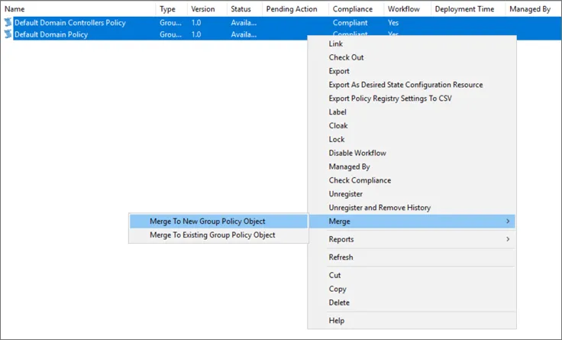Select Merge To New Group Policy Object
This screenshot has height=340, width=562.
pyautogui.click(x=218, y=222)
